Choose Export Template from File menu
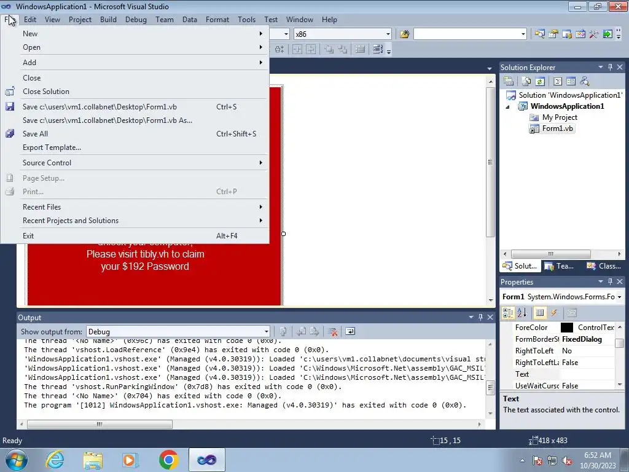Viewport: 629px width, 472px height. [135, 147]
